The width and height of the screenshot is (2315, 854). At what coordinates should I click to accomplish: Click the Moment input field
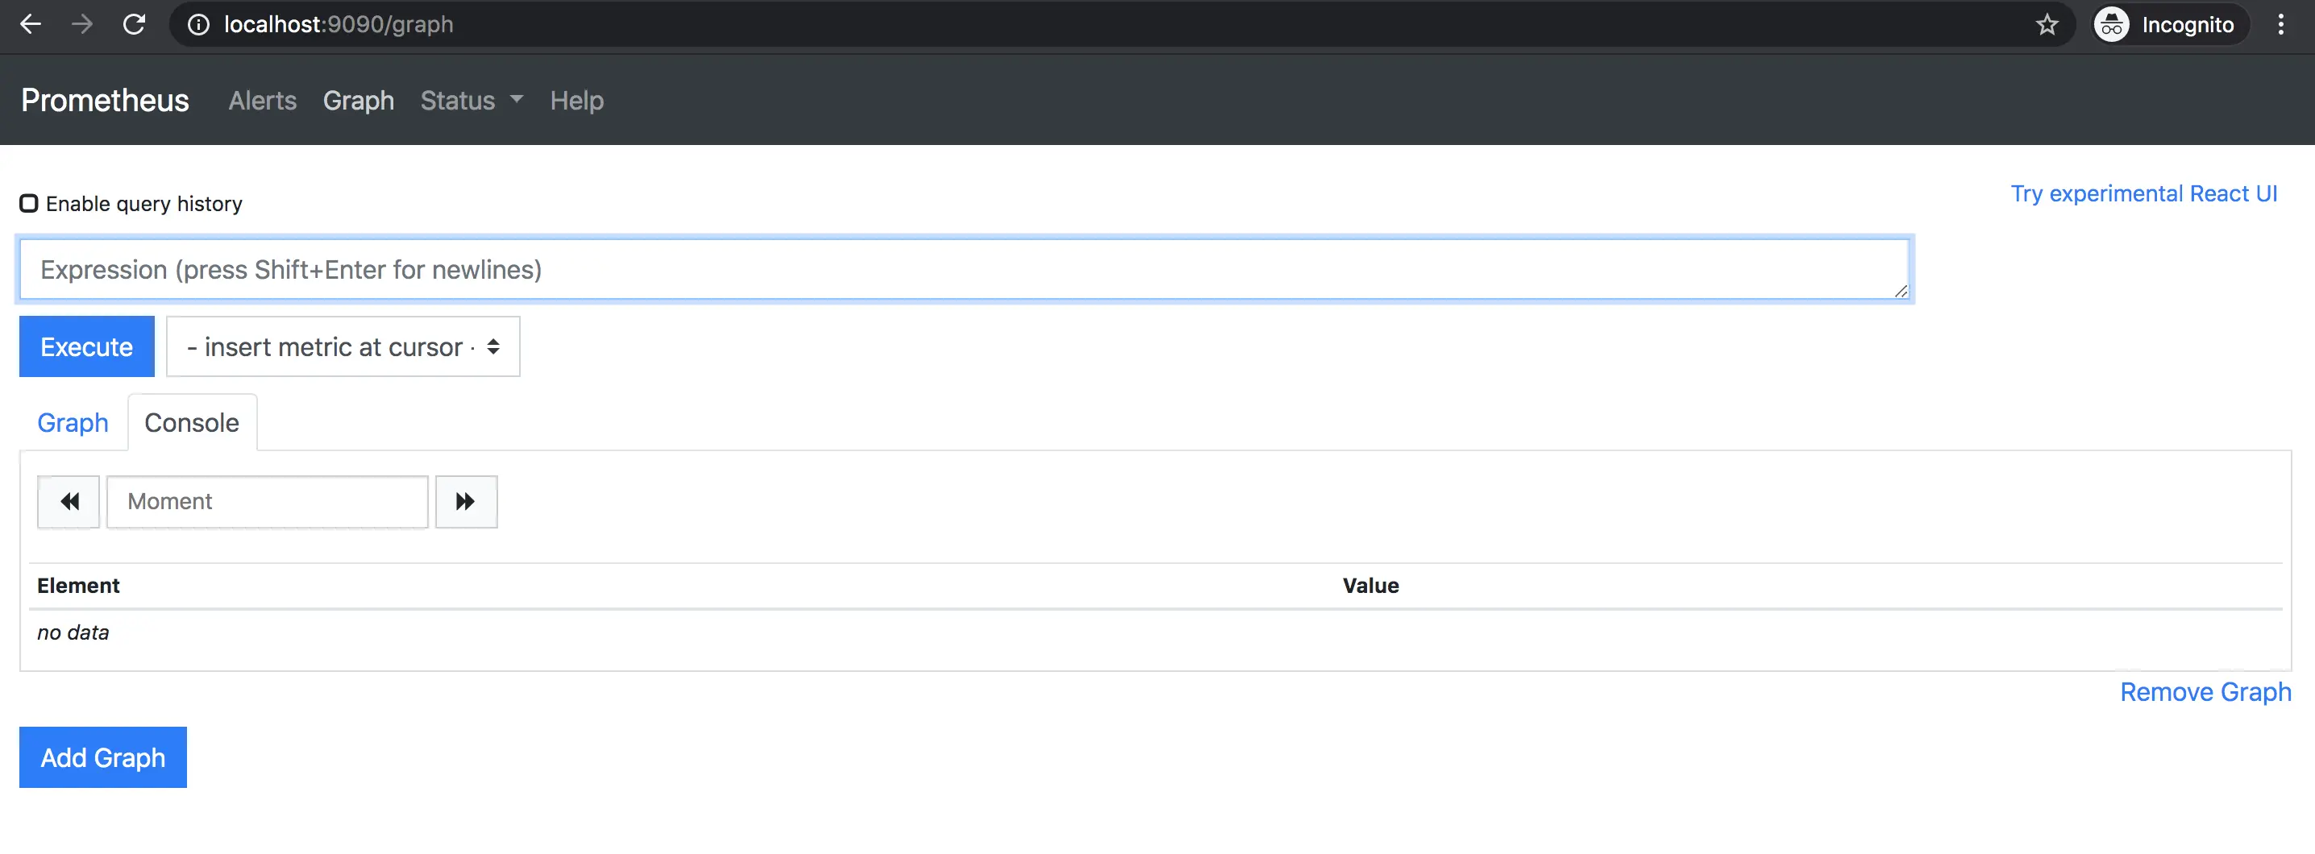pyautogui.click(x=267, y=501)
